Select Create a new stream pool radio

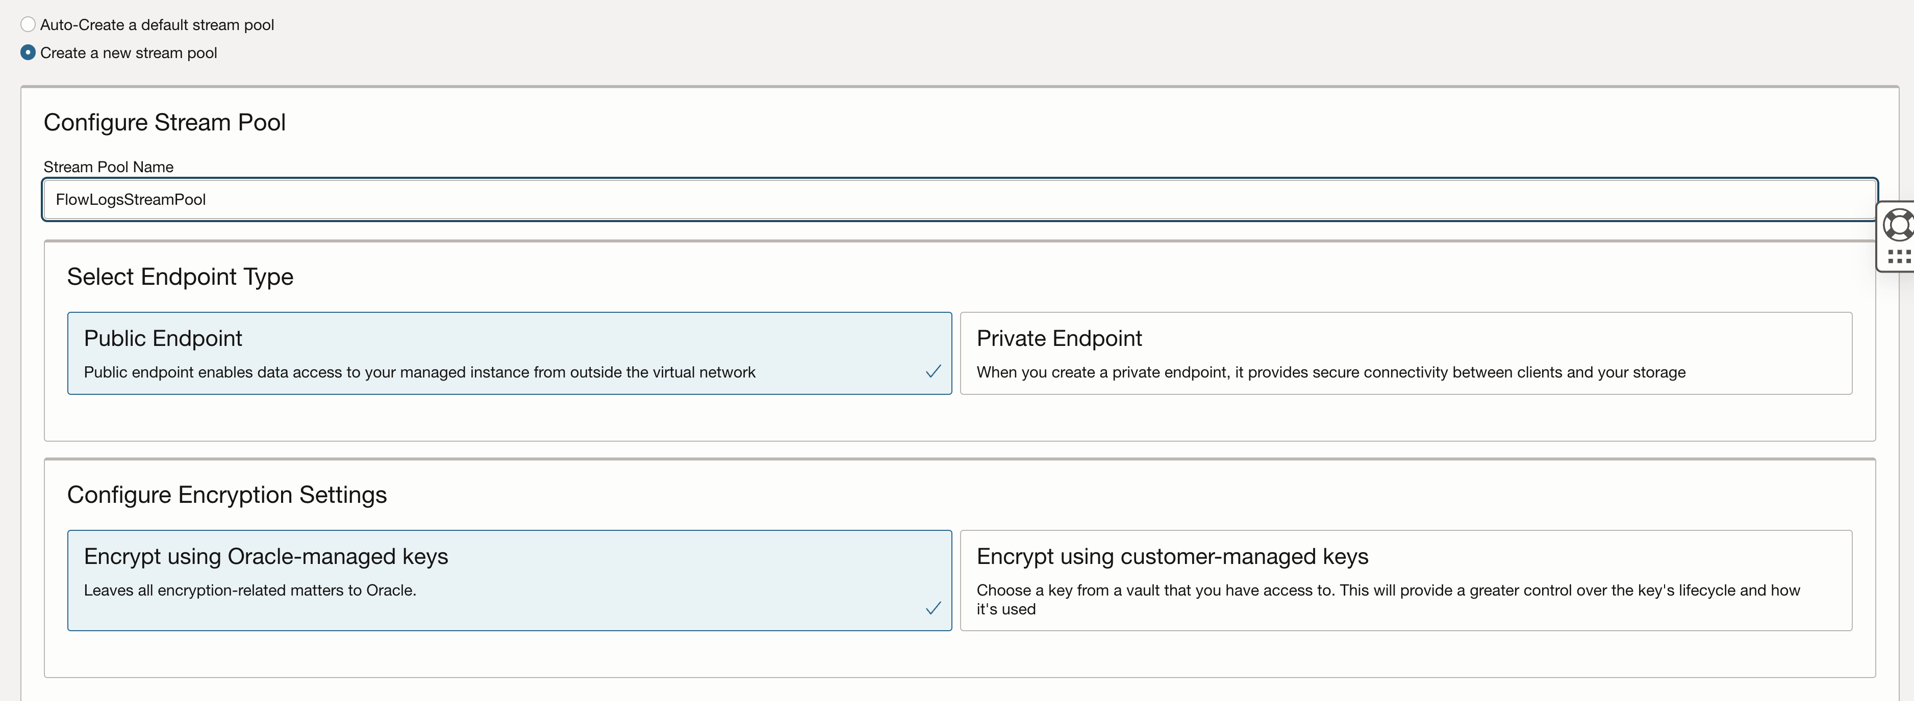point(28,52)
